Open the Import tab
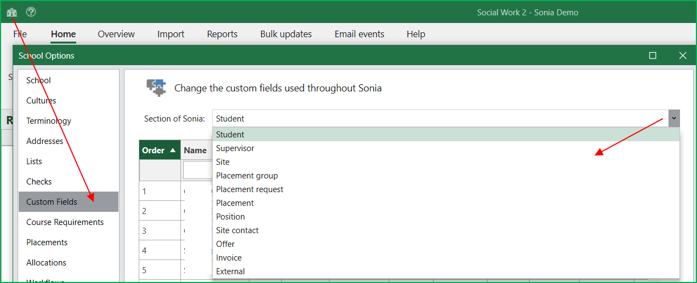This screenshot has height=283, width=697. click(171, 34)
